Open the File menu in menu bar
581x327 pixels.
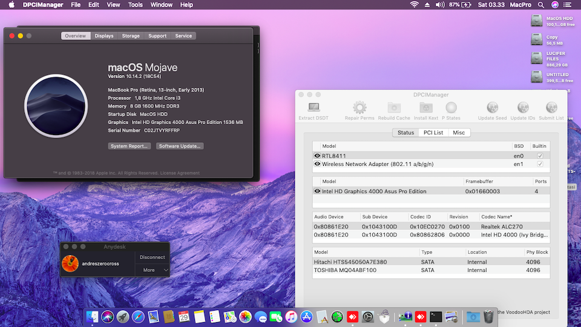click(76, 5)
